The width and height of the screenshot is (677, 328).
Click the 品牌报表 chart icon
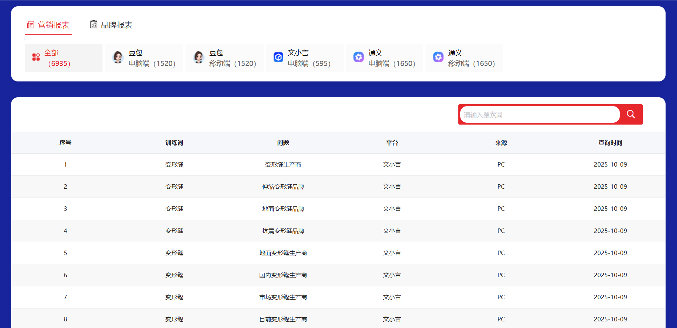pyautogui.click(x=94, y=24)
